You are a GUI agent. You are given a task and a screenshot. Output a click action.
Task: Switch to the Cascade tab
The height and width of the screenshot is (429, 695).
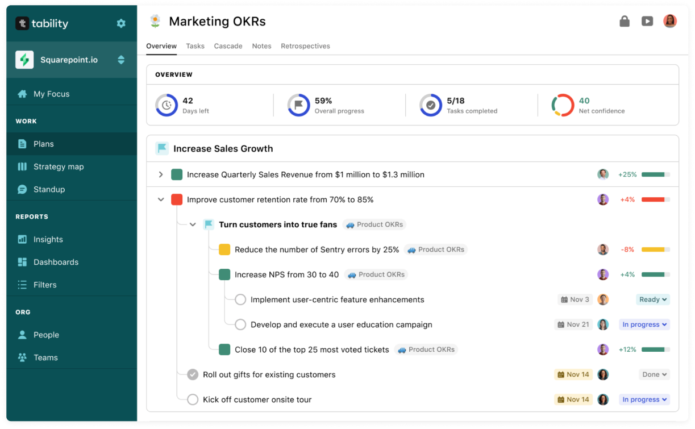[228, 46]
